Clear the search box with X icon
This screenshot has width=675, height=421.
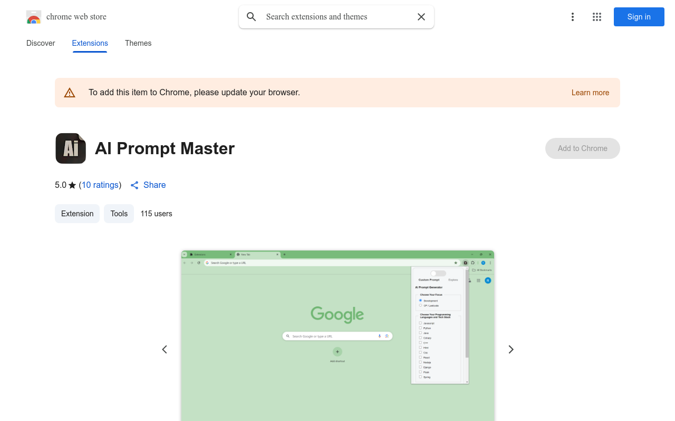(x=421, y=17)
